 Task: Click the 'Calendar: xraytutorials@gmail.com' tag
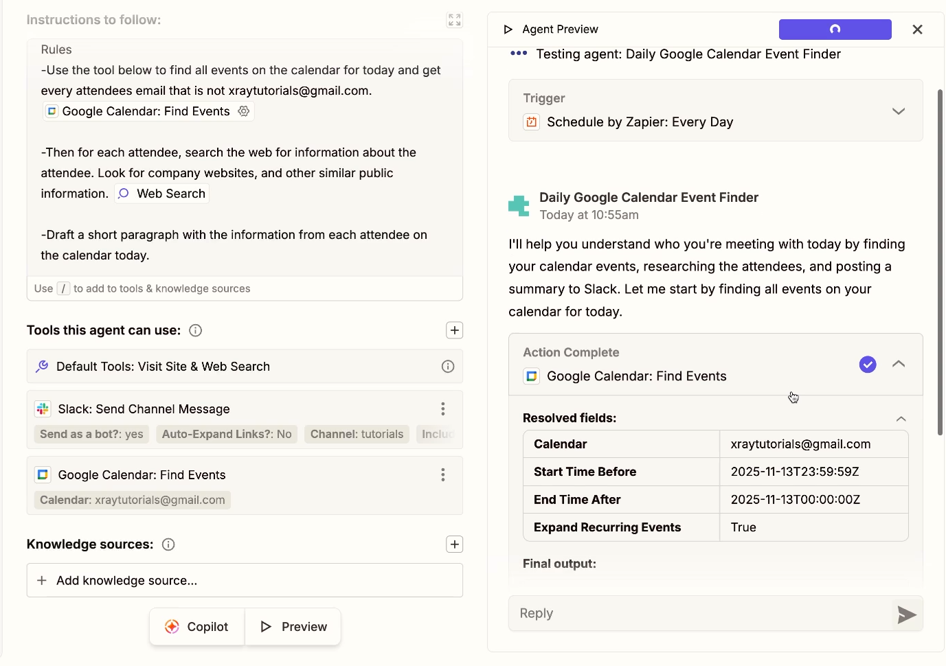coord(133,501)
